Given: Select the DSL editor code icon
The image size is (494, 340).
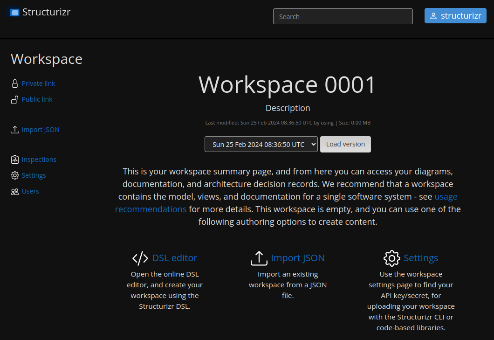Looking at the screenshot, I should tap(139, 257).
